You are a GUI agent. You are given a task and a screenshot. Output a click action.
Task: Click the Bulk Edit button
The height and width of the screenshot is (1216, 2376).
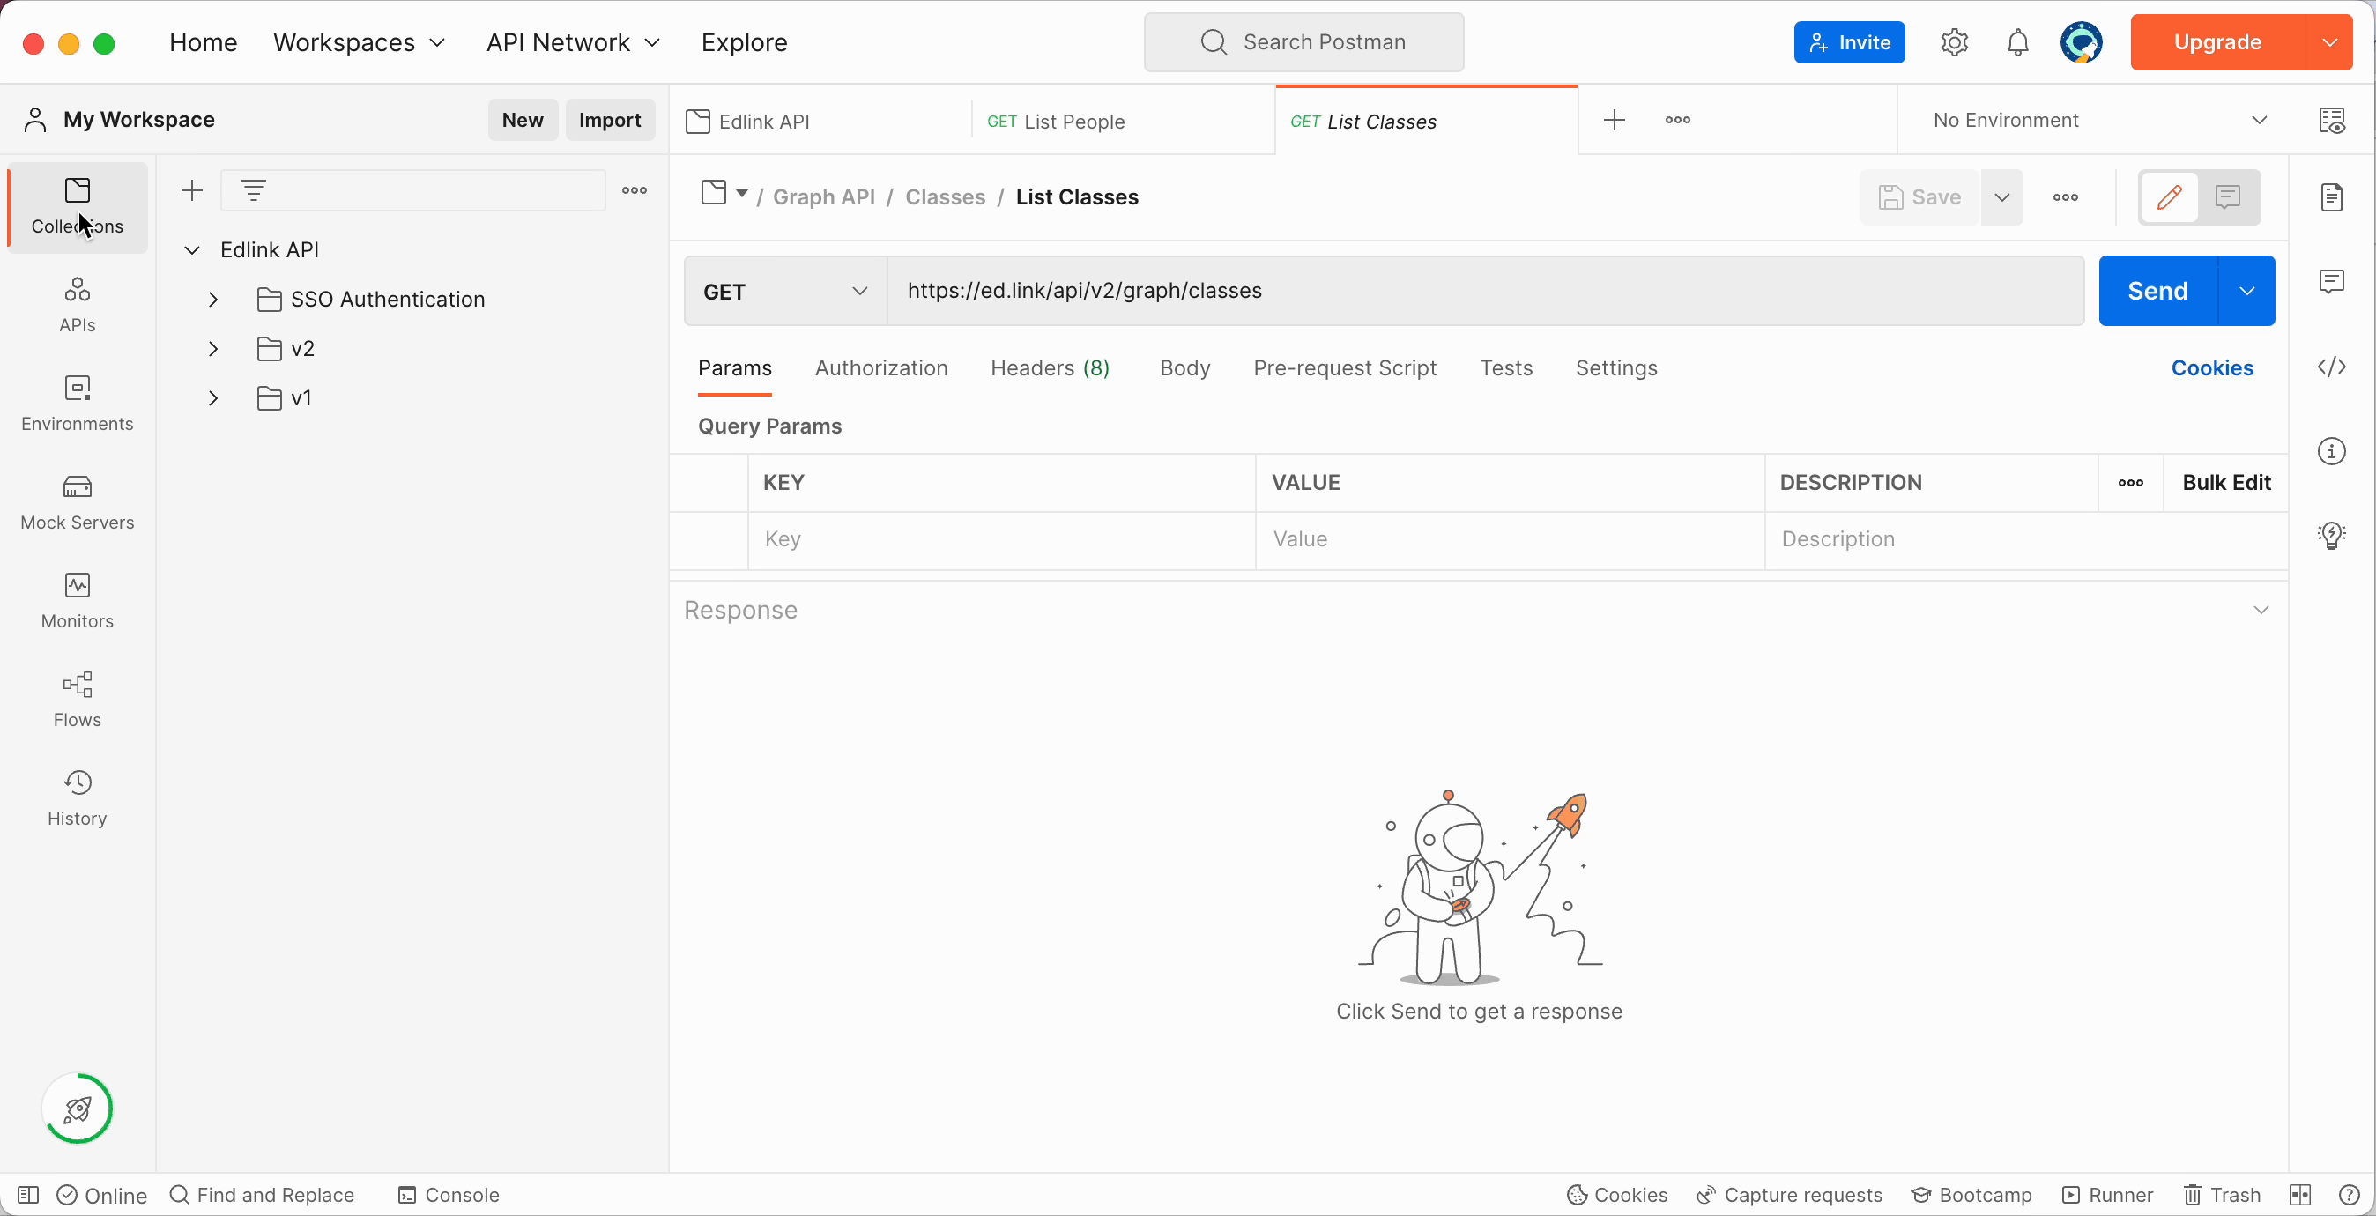click(x=2225, y=483)
